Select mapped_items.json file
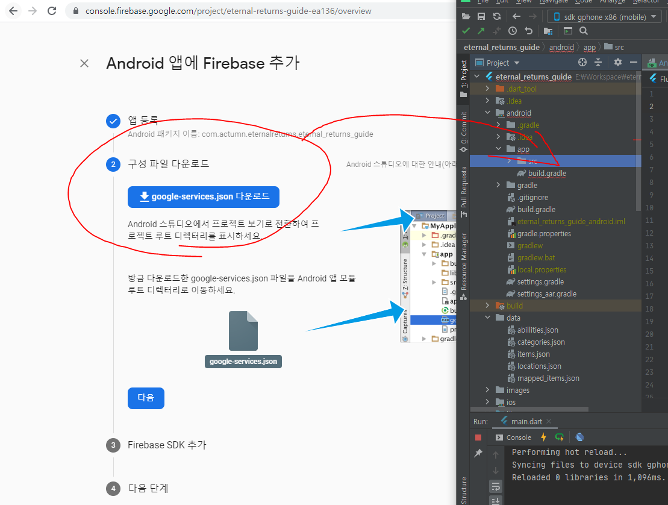This screenshot has height=505, width=668. tap(548, 378)
